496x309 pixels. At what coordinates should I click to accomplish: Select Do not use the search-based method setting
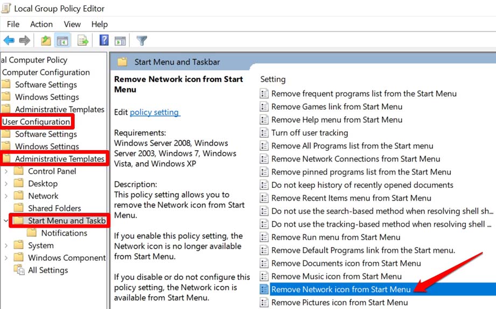382,211
